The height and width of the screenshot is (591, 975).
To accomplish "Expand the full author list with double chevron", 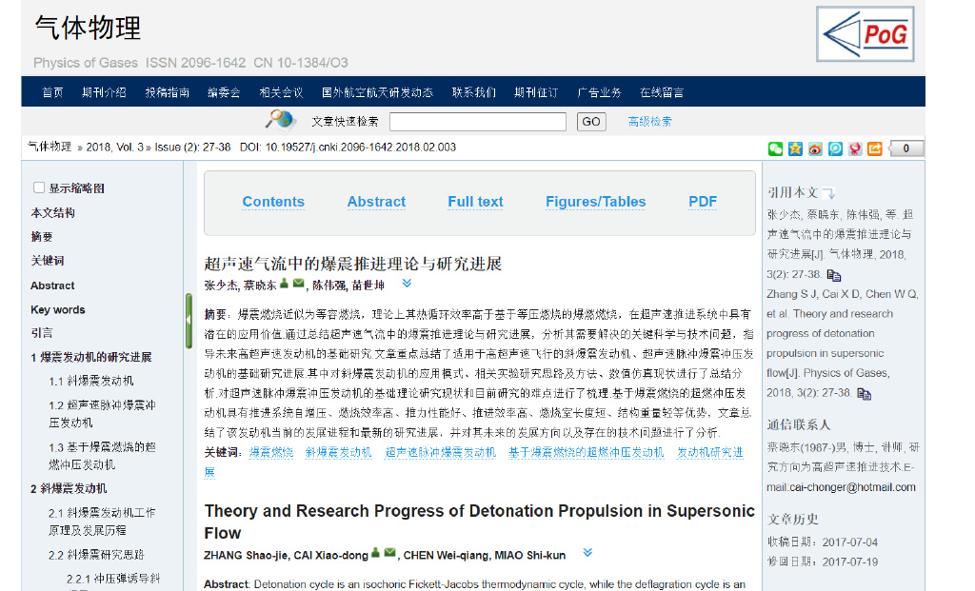I will click(407, 282).
